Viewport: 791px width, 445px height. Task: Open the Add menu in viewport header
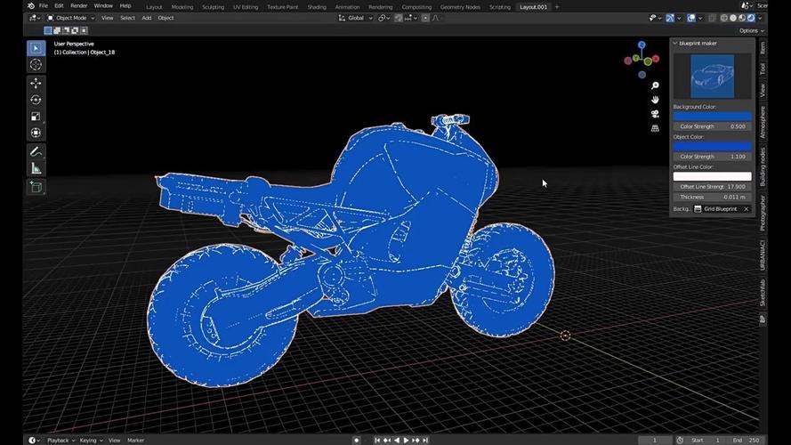[146, 18]
